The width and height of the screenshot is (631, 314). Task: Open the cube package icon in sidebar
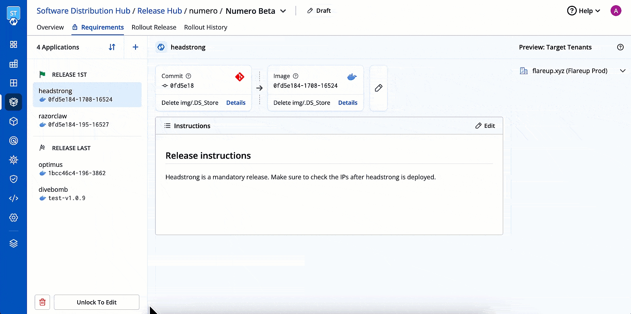(13, 122)
